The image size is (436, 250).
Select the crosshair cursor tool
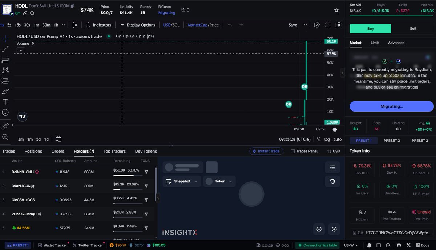tap(5, 38)
